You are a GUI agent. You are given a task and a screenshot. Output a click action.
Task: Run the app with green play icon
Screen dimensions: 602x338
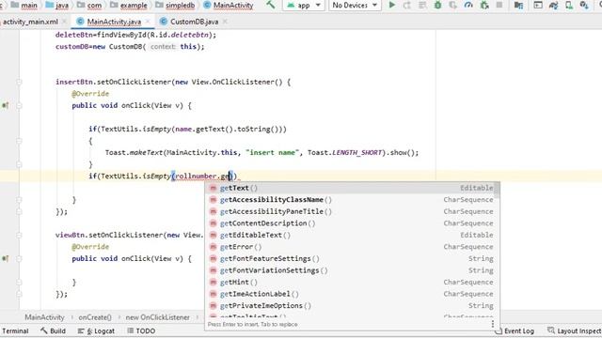pyautogui.click(x=391, y=5)
